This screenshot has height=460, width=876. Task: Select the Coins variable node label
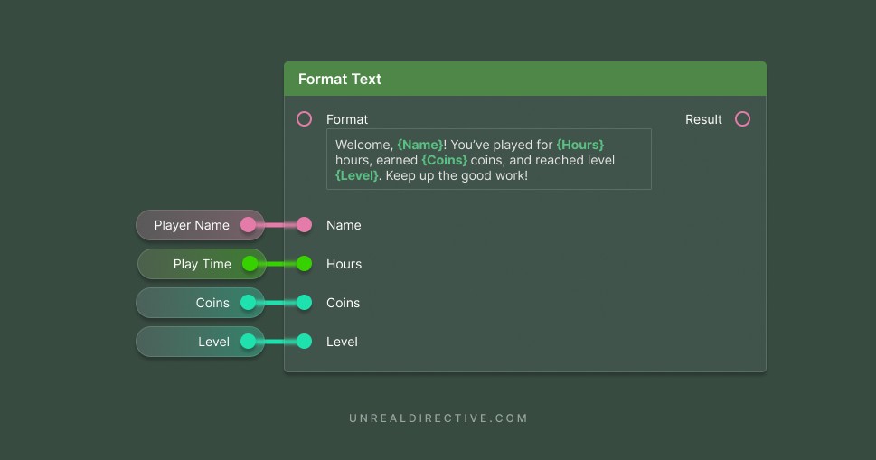pos(212,303)
